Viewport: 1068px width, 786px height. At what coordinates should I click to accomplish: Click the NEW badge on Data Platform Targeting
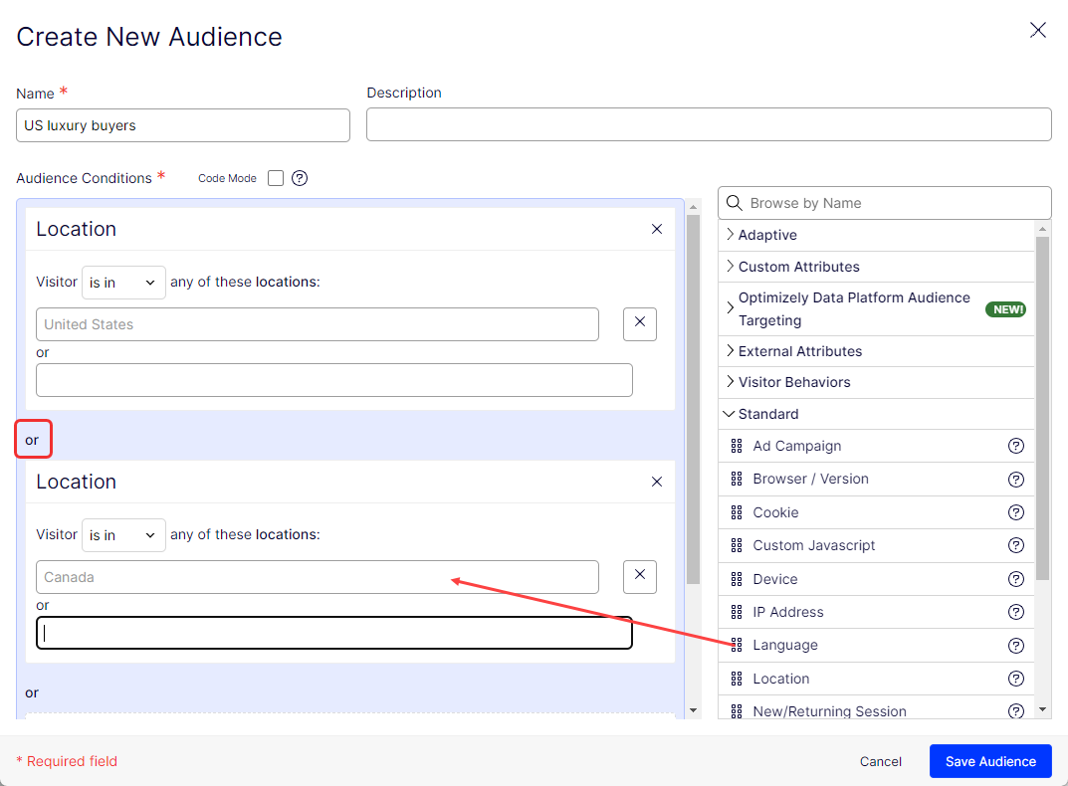pyautogui.click(x=1005, y=308)
